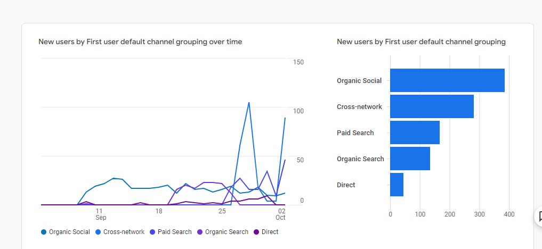Click the 25 date axis label
The image size is (542, 249).
tap(222, 211)
